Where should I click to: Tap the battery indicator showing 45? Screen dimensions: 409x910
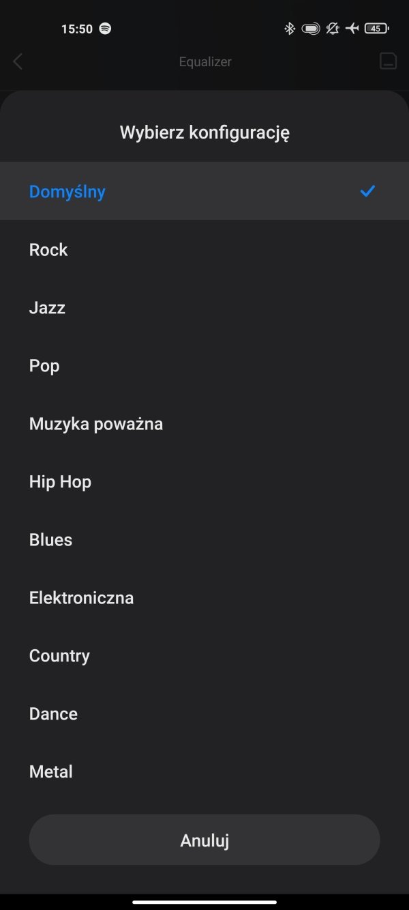click(377, 29)
